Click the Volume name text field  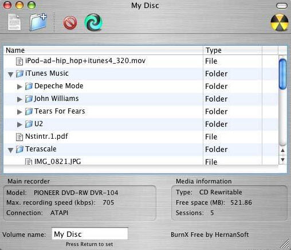click(x=90, y=233)
